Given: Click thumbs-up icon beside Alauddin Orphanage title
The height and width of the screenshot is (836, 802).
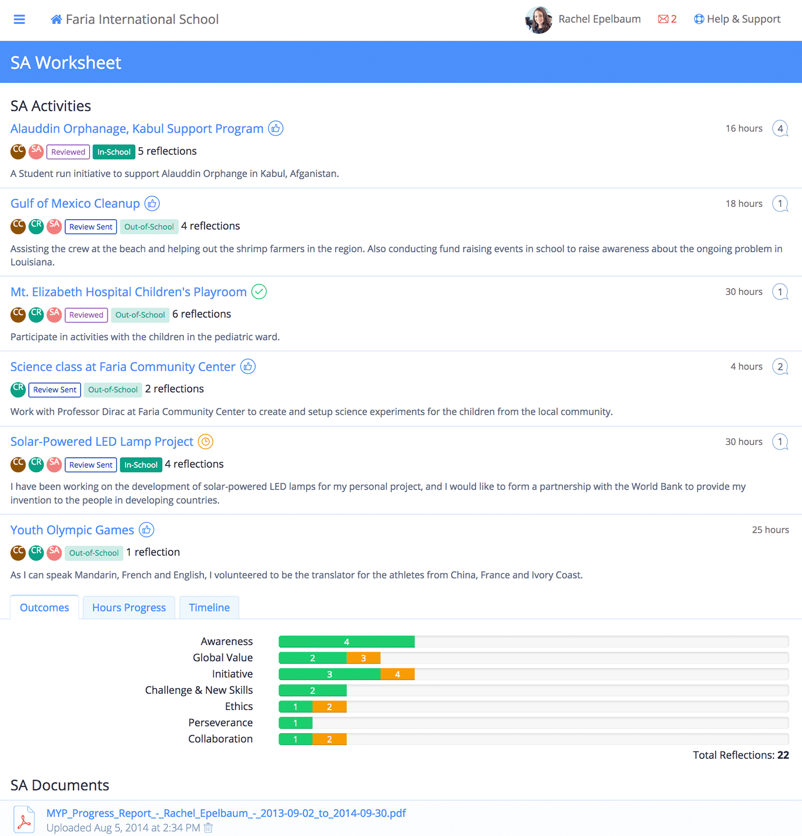Looking at the screenshot, I should click(x=275, y=128).
